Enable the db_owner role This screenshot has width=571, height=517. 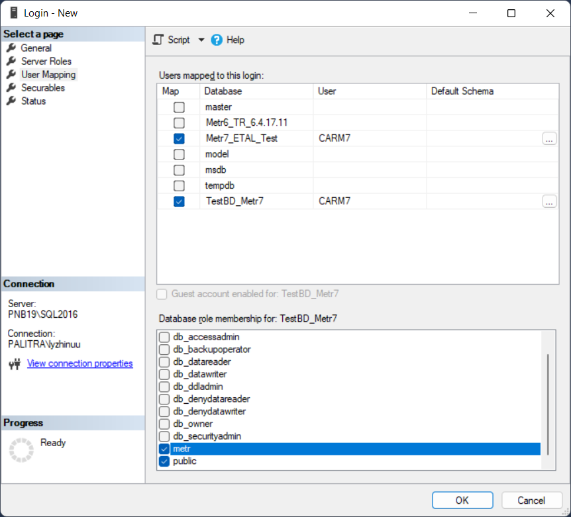(164, 424)
